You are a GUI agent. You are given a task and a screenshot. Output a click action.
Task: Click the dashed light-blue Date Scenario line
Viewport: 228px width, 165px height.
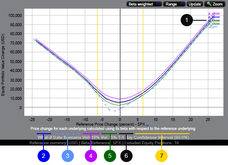(x=68, y=134)
